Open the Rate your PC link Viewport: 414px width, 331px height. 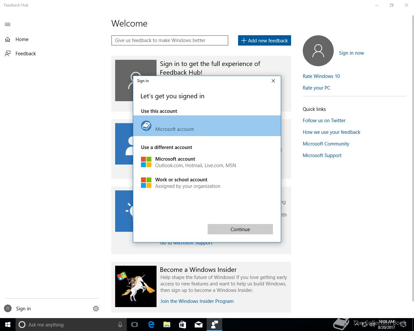tap(316, 88)
